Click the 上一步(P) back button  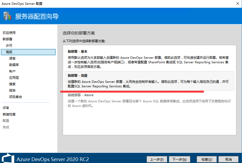[157, 160]
